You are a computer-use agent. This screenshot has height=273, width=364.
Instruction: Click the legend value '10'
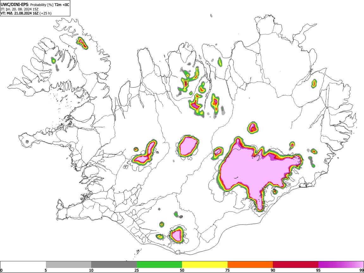(x=91, y=270)
